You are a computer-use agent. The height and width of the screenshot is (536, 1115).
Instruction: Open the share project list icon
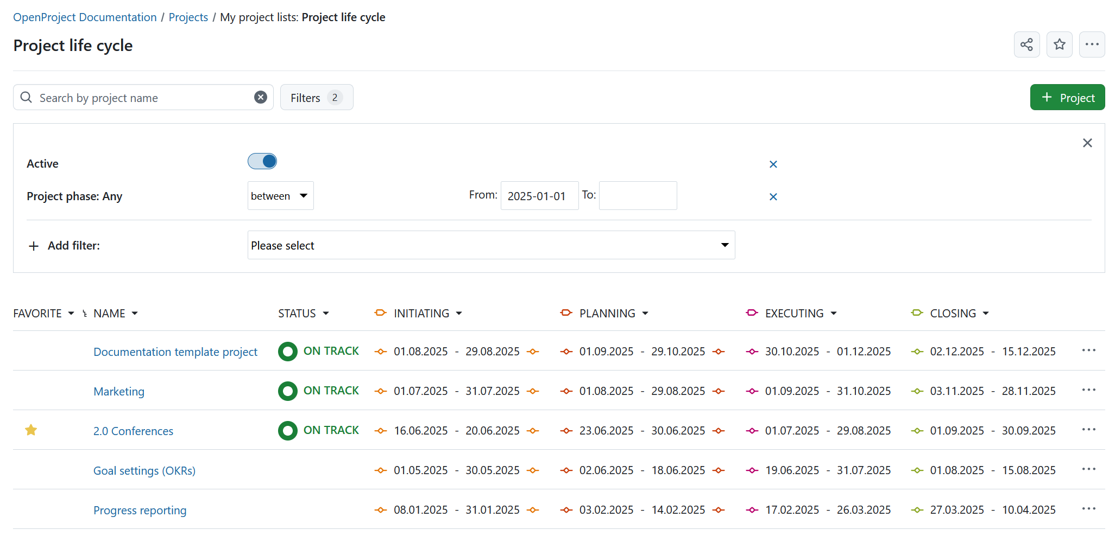[x=1026, y=44]
